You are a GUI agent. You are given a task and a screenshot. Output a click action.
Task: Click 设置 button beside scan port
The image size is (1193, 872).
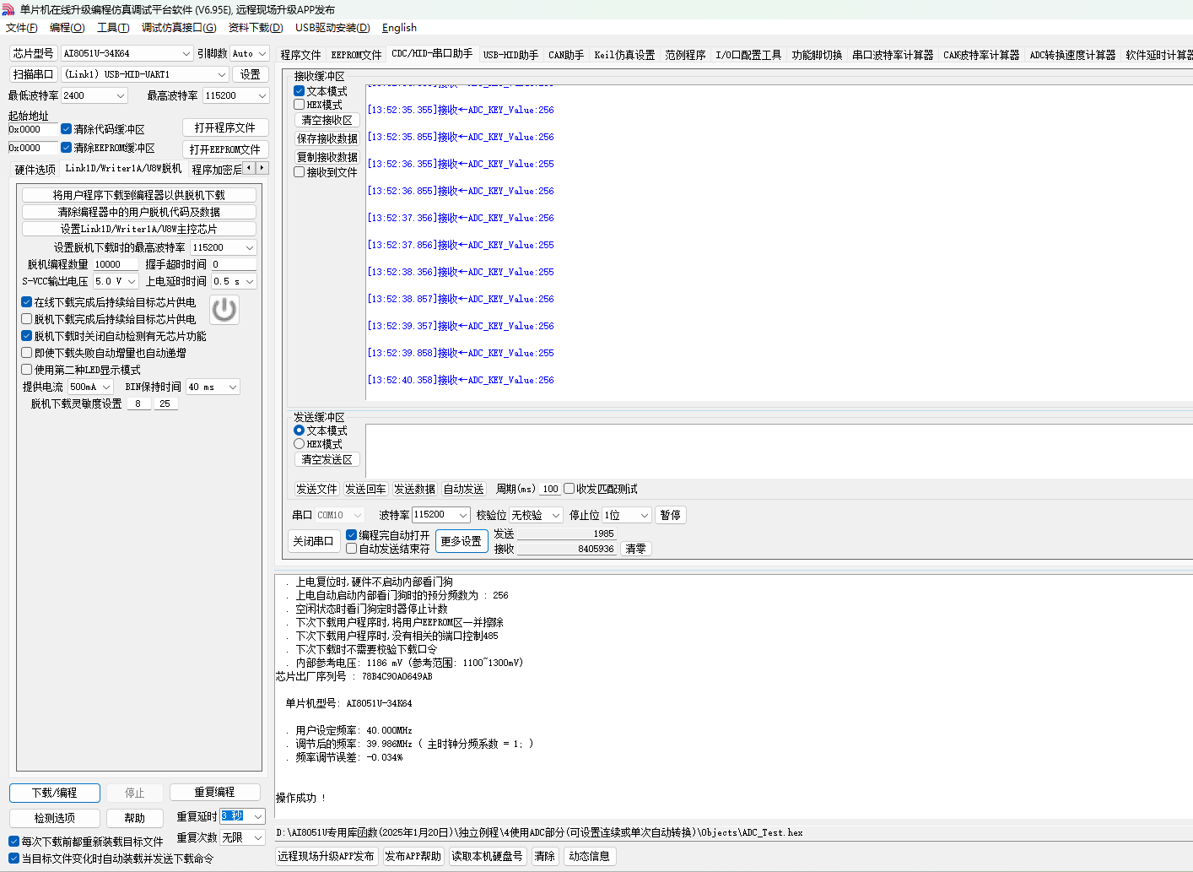(251, 74)
